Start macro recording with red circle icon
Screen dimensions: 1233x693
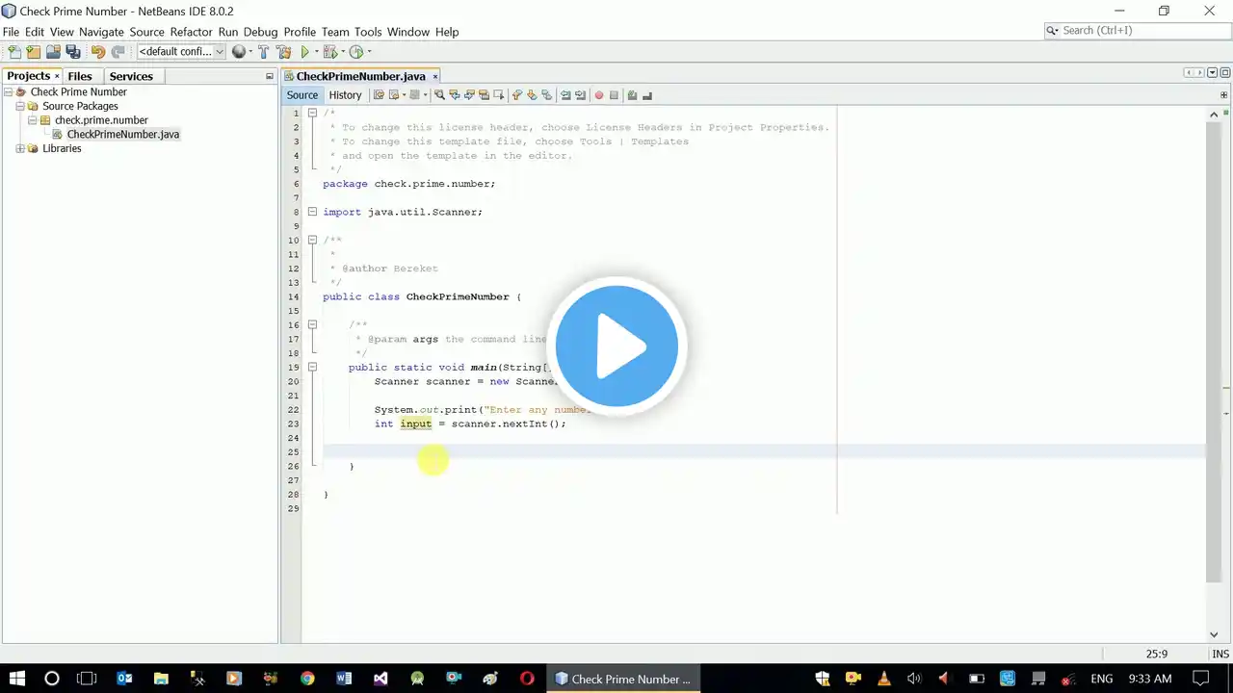[x=599, y=95]
